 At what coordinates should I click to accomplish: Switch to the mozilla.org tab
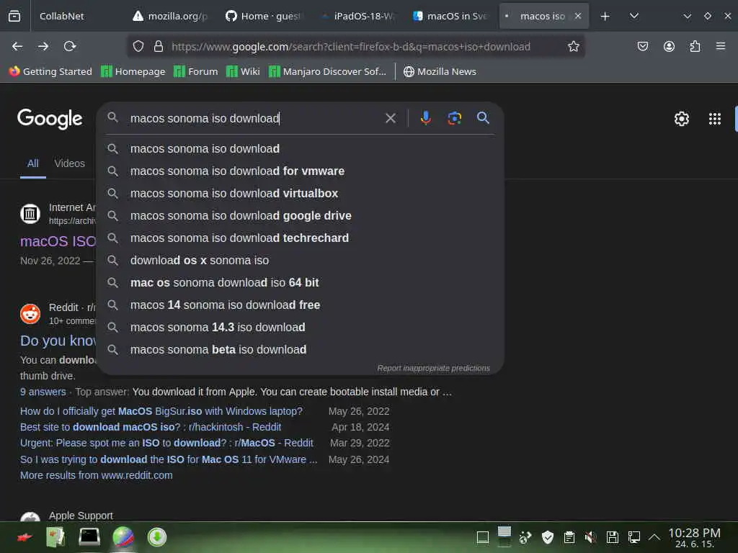[x=170, y=16]
